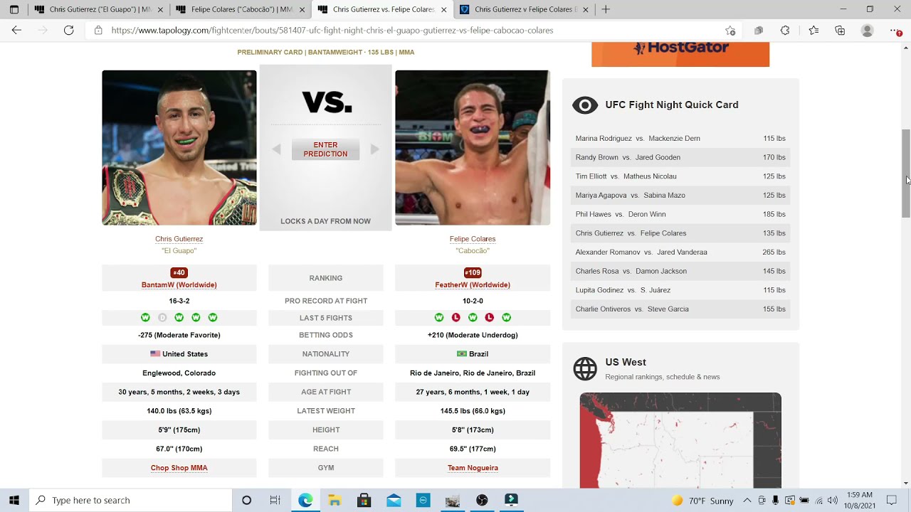Click Felipe Colares's #109 ranking badge
The height and width of the screenshot is (512, 911).
pos(473,273)
